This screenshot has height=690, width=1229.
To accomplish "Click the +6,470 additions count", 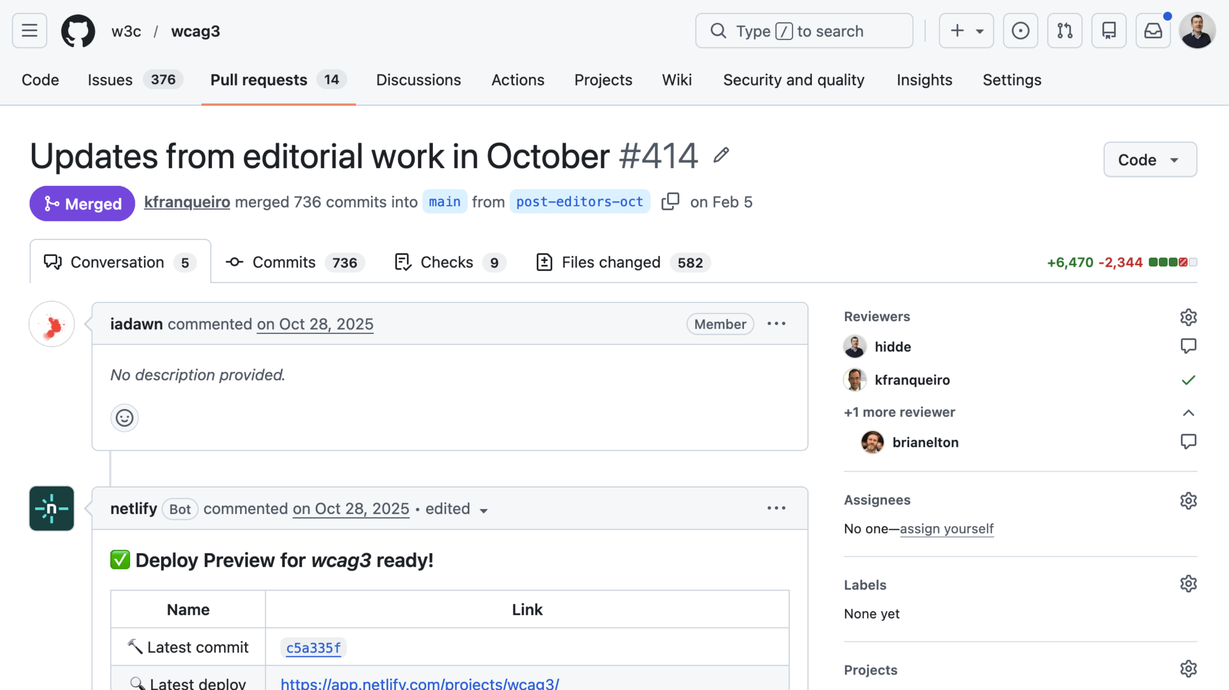I will click(x=1069, y=262).
